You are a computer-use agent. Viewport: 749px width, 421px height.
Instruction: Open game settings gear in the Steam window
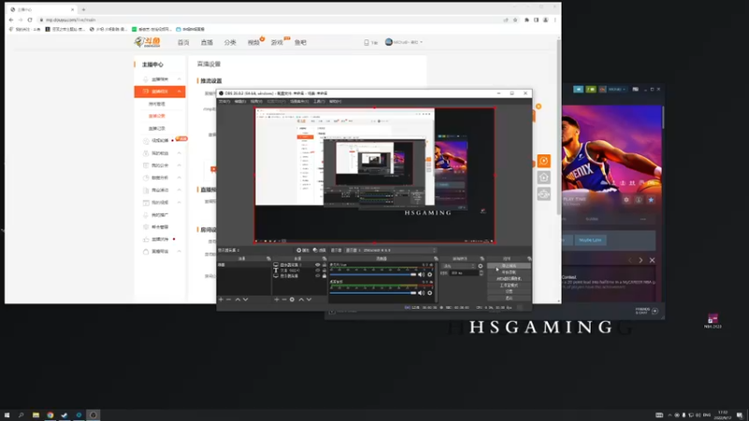(626, 199)
